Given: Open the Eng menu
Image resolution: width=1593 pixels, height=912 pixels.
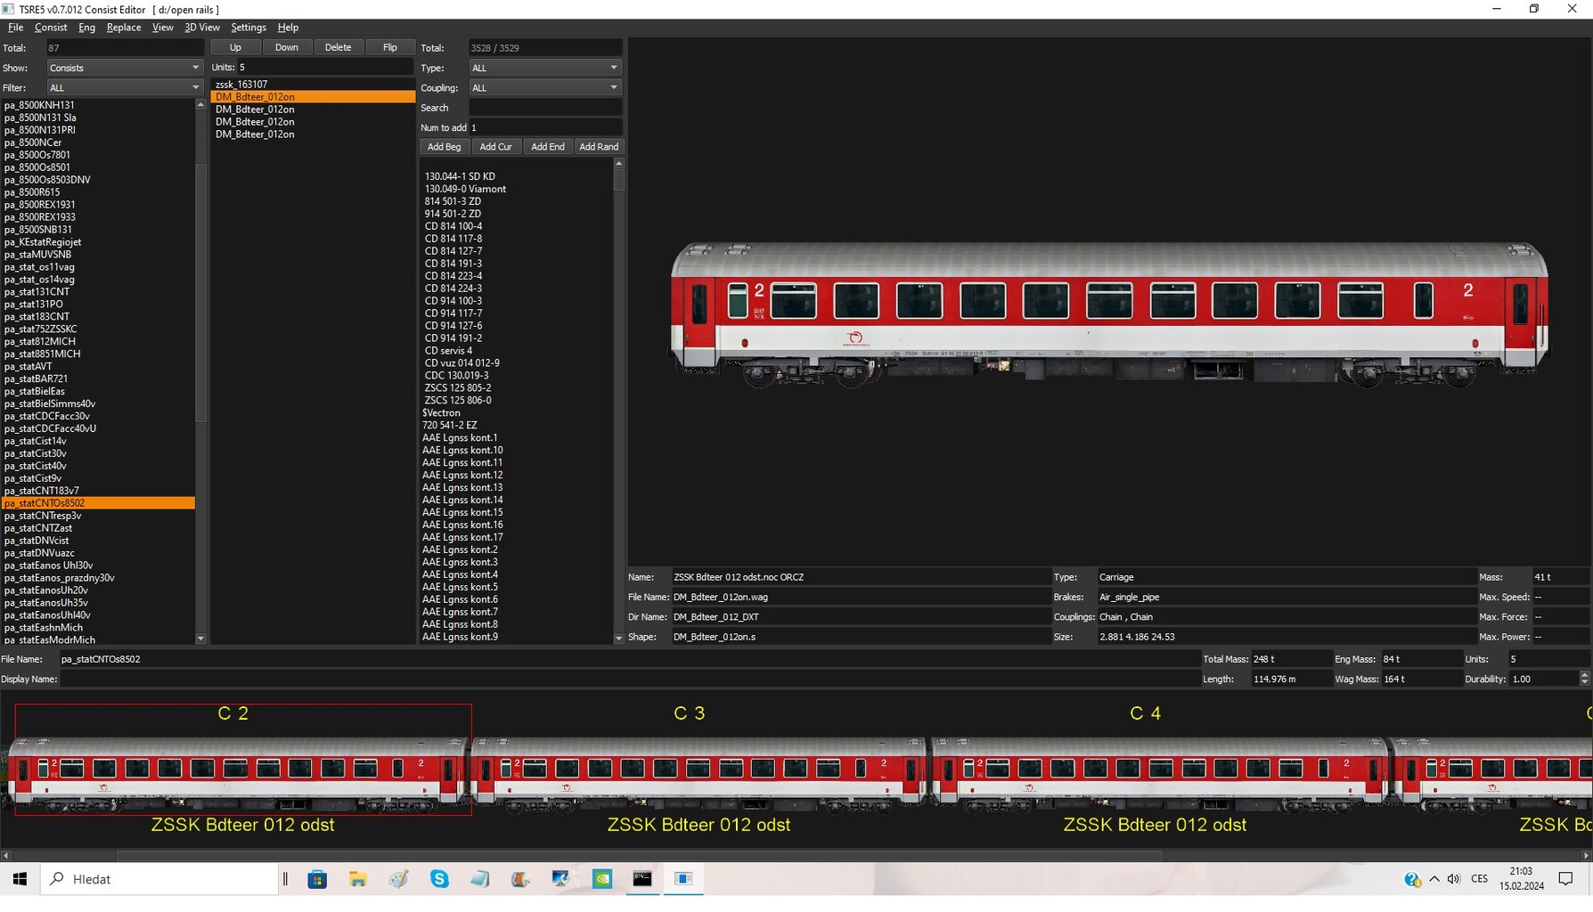Looking at the screenshot, I should tap(86, 28).
